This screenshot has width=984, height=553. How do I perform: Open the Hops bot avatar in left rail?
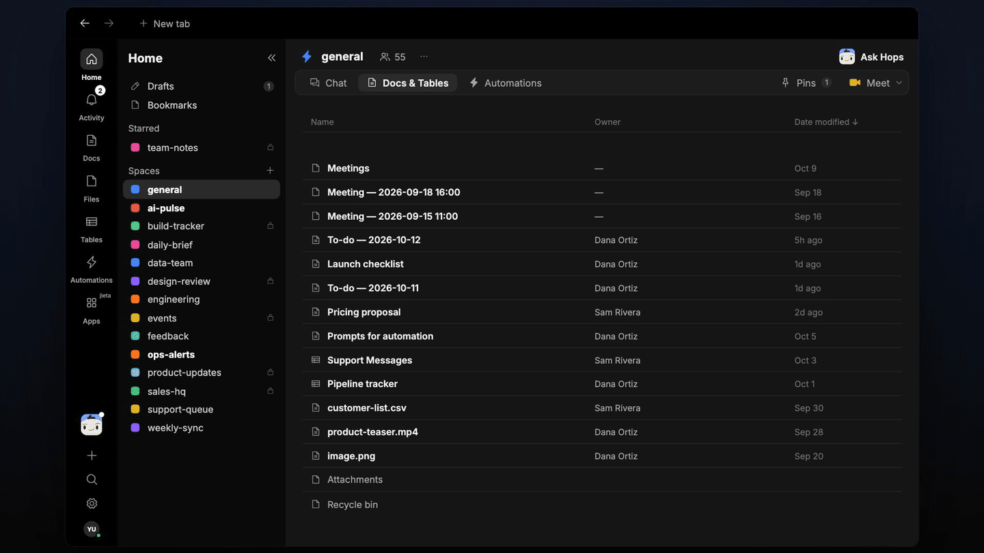tap(92, 425)
